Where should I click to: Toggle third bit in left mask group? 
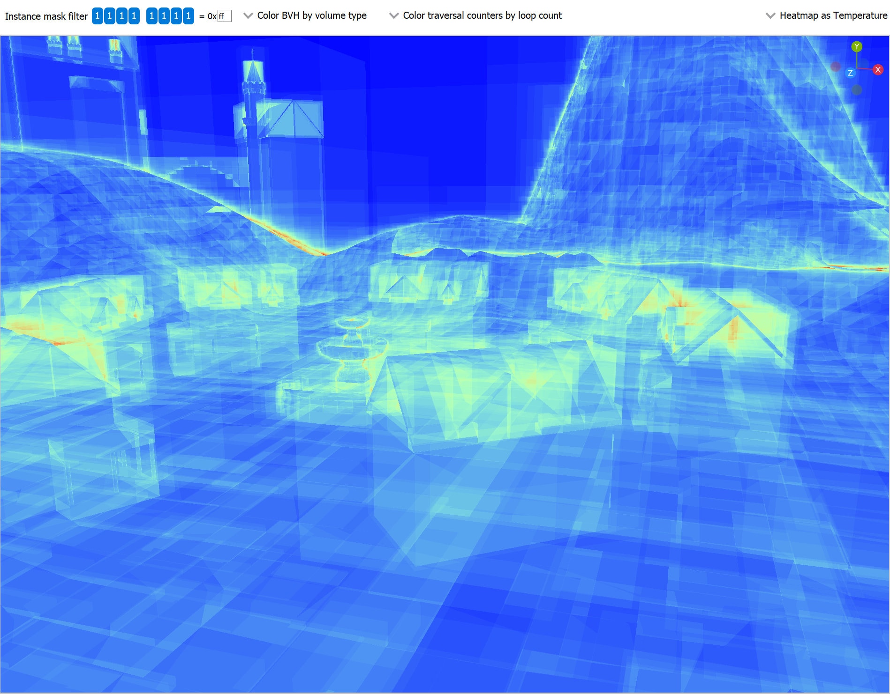click(122, 16)
